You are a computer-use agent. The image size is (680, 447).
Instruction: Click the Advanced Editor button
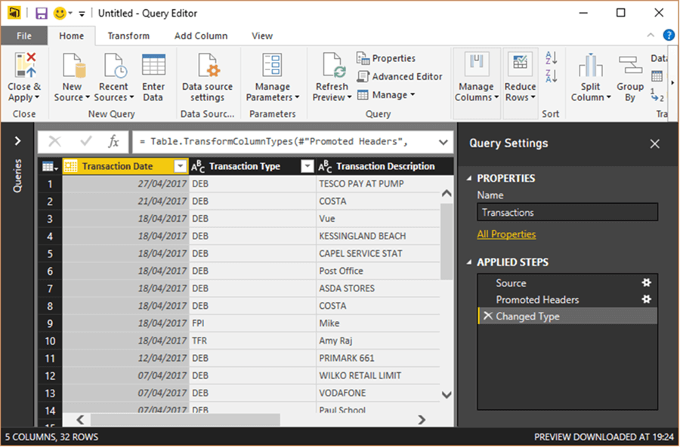(x=400, y=76)
